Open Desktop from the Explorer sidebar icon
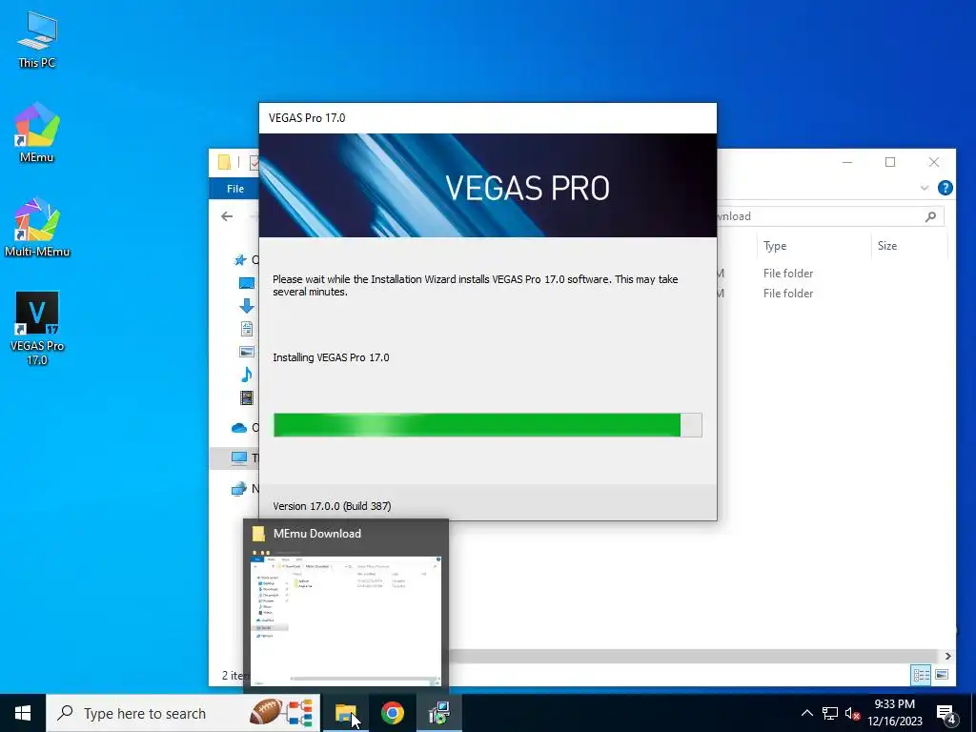Image resolution: width=976 pixels, height=732 pixels. 247,283
